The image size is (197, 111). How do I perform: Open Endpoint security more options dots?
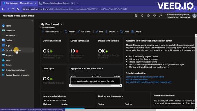pos(32,50)
